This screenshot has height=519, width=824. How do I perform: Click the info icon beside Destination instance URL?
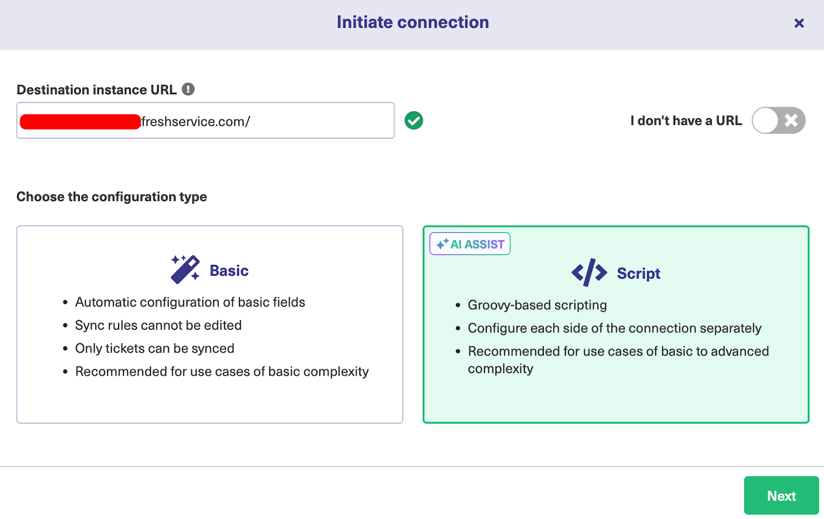point(188,89)
